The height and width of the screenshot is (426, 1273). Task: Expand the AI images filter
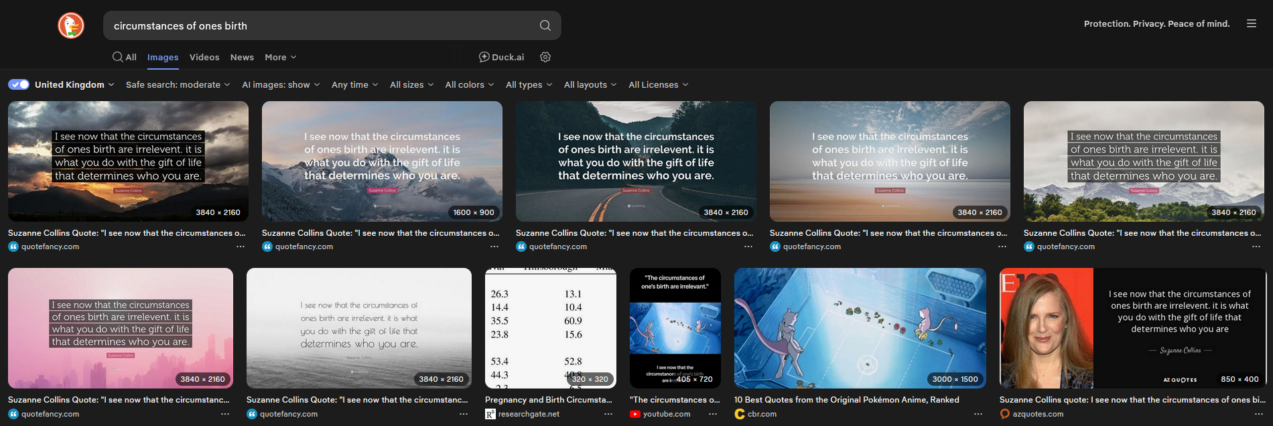point(281,84)
